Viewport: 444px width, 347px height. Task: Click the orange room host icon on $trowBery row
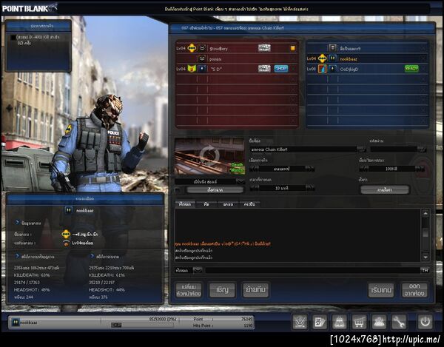pos(293,48)
